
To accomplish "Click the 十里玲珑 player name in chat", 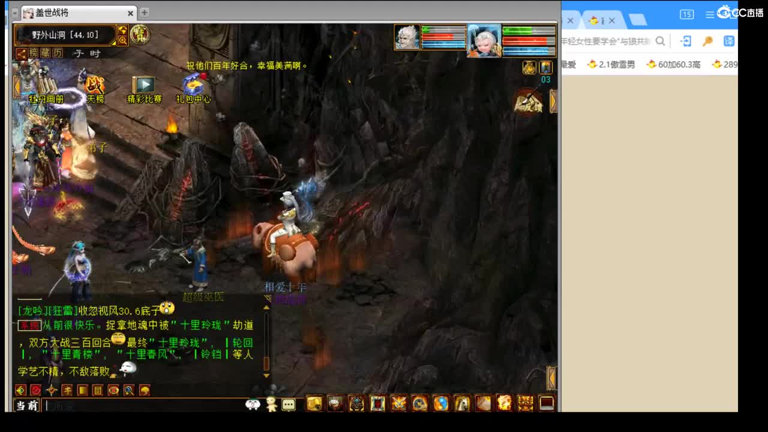I will pyautogui.click(x=202, y=325).
